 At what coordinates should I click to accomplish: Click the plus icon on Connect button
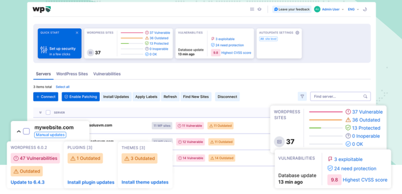pos(38,97)
